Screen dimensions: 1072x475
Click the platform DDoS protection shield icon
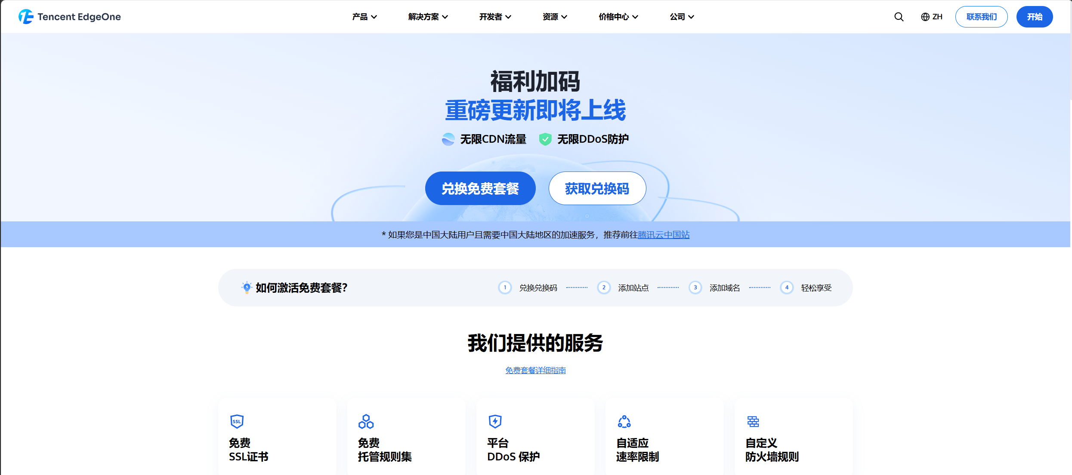[x=495, y=421]
